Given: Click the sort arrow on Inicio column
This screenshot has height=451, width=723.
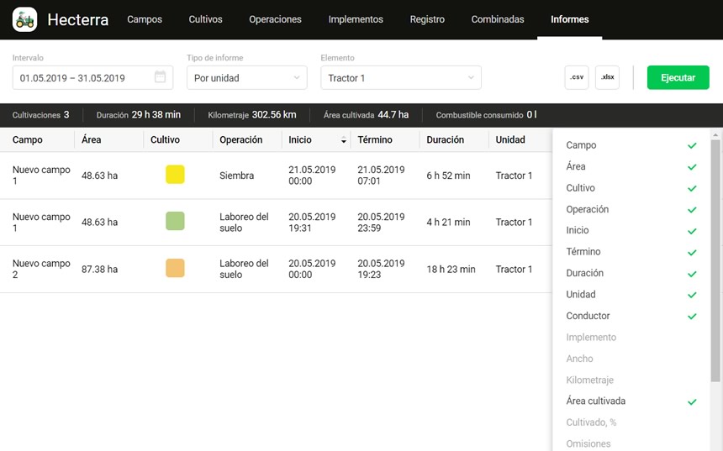Looking at the screenshot, I should pyautogui.click(x=343, y=140).
